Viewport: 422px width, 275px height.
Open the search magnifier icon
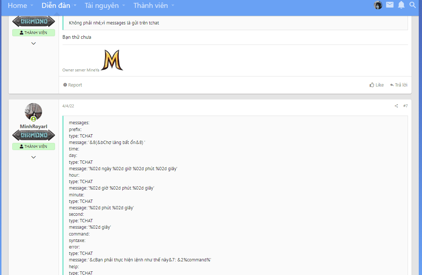(x=413, y=5)
